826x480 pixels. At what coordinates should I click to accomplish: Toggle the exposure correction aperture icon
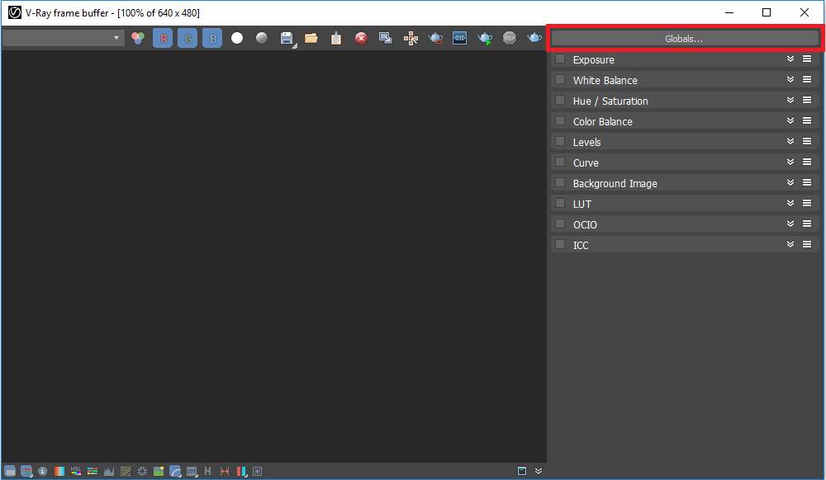pos(142,471)
